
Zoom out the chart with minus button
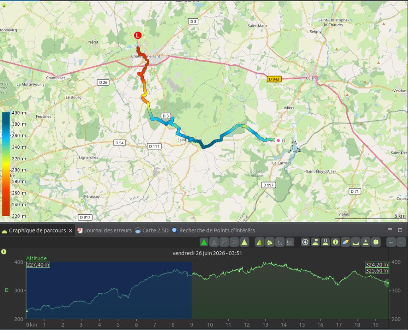(x=401, y=242)
